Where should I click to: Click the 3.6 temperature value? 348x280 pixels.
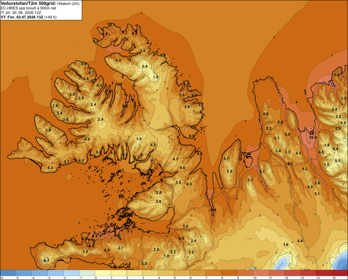[x=143, y=51]
